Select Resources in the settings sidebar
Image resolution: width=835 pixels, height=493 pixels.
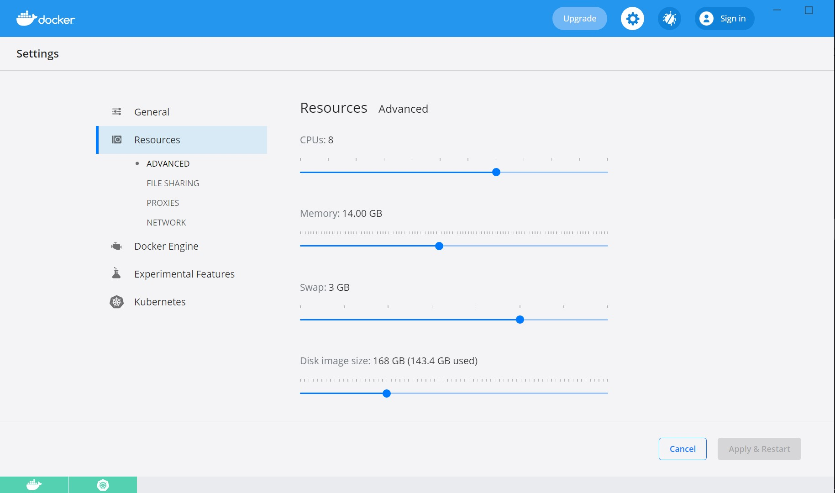[x=157, y=140]
